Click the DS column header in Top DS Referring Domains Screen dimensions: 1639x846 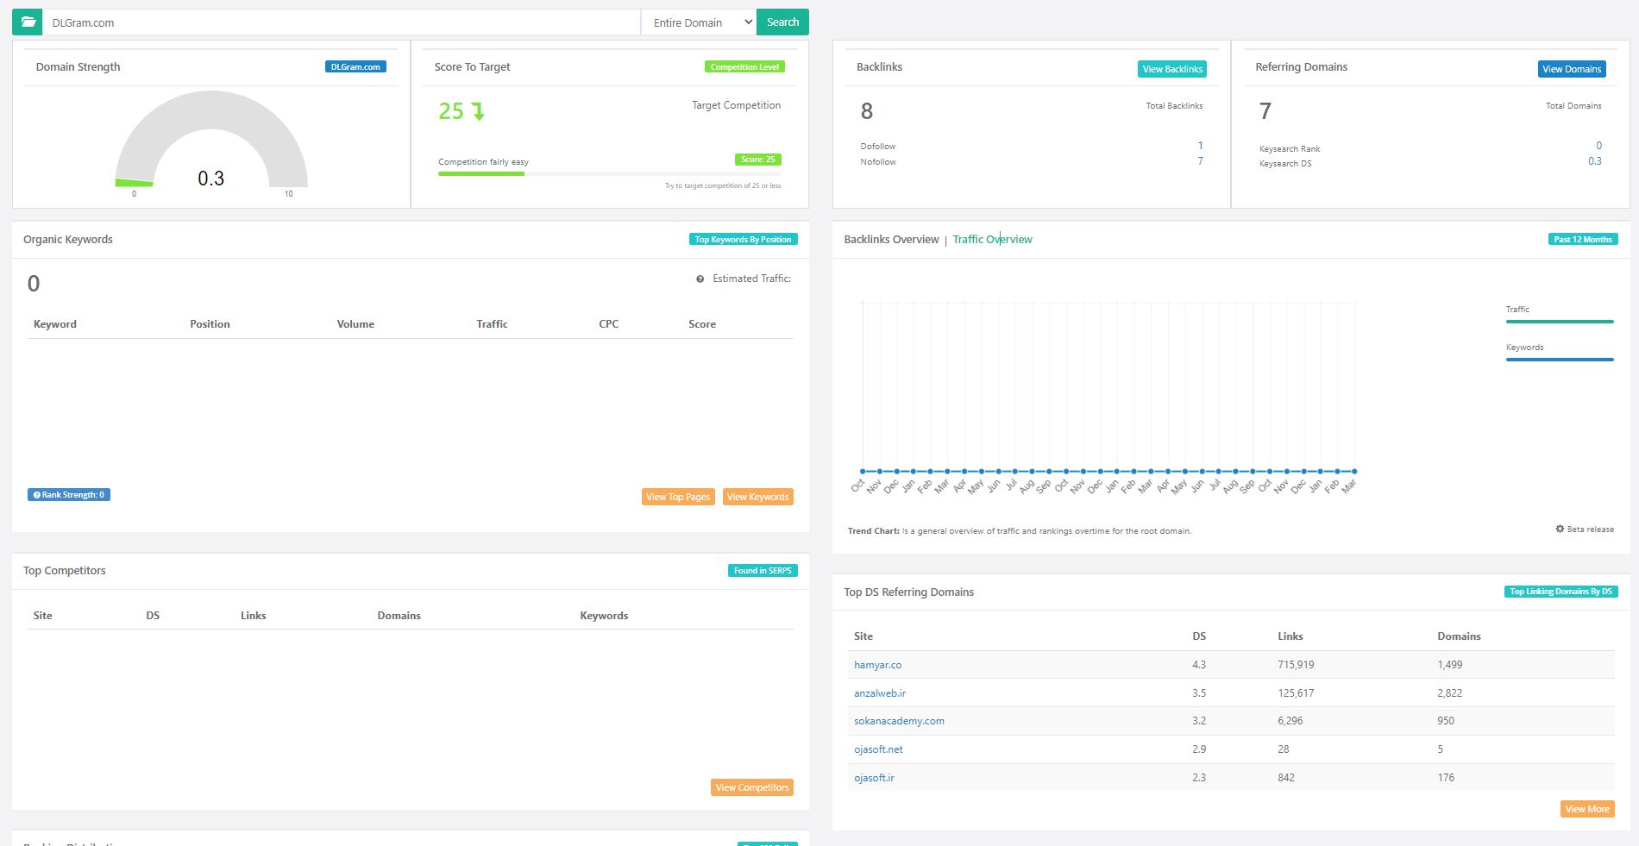pyautogui.click(x=1199, y=636)
